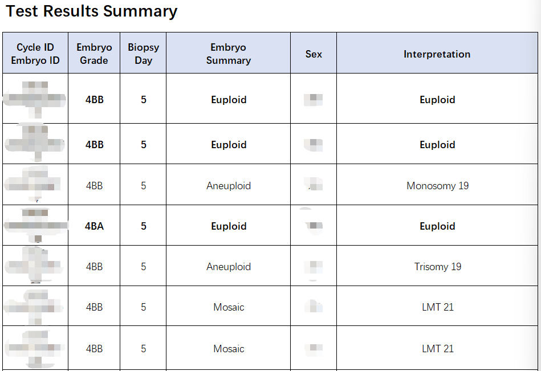Select the "Sex" column header
The width and height of the screenshot is (541, 371).
pyautogui.click(x=314, y=54)
